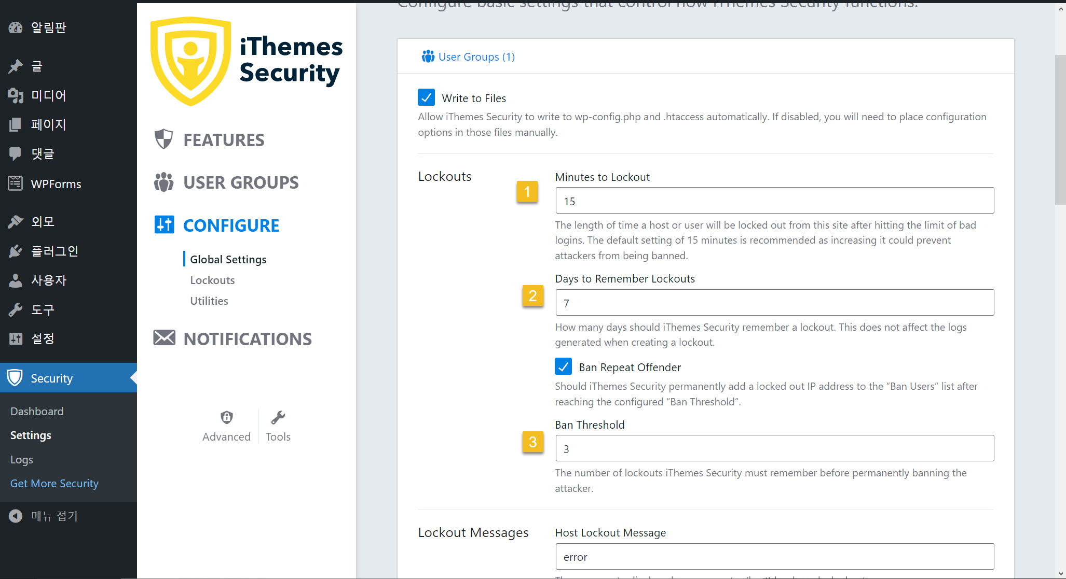
Task: Click the iThemes Security logo
Action: pyautogui.click(x=246, y=61)
